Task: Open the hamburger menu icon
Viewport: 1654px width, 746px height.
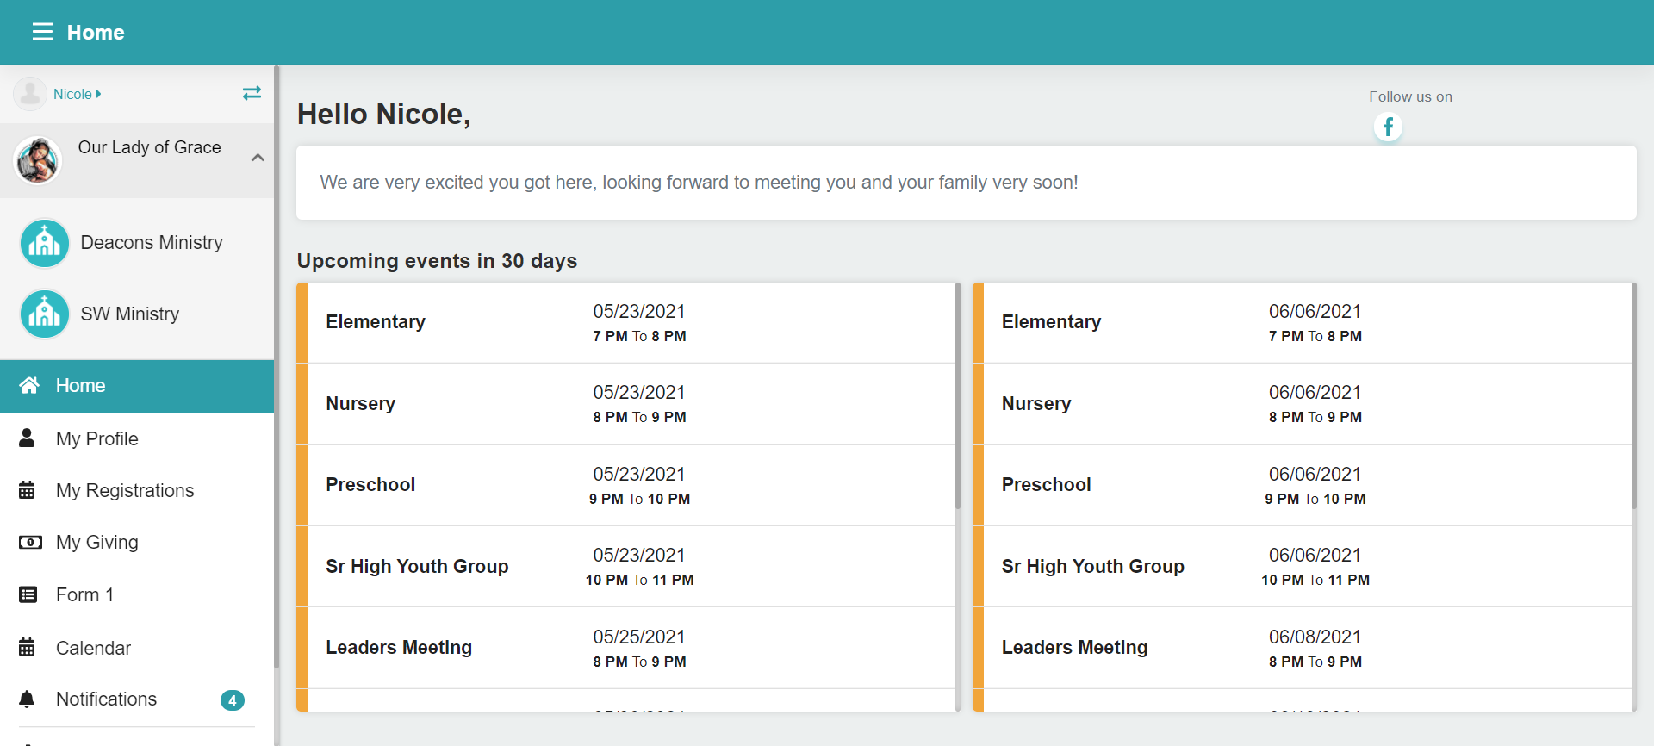Action: [42, 33]
